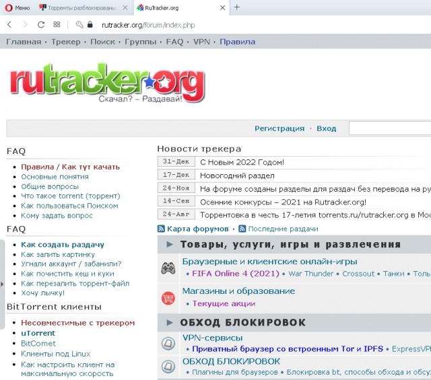Image resolution: width=431 pixels, height=380 pixels.
Task: Open Хочу лычку! link
Action: 42,293
